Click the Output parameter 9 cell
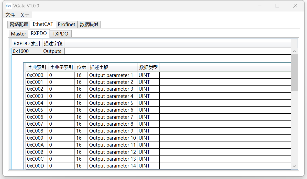The width and height of the screenshot is (307, 179). [113, 131]
